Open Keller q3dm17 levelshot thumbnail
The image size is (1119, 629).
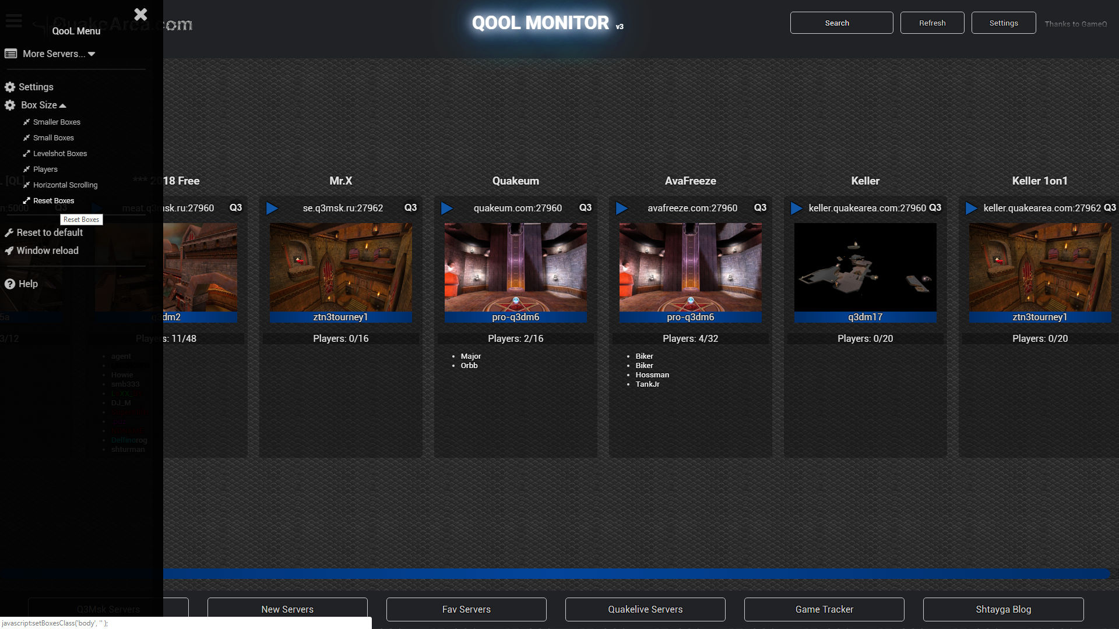click(865, 267)
